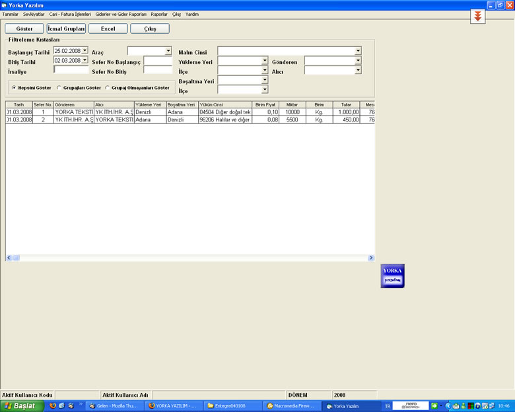Expand the Boşaltma Yeri dropdown

pos(265,80)
